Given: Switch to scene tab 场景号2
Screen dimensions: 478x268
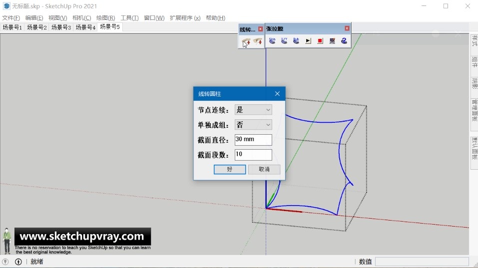Looking at the screenshot, I should tap(36, 27).
